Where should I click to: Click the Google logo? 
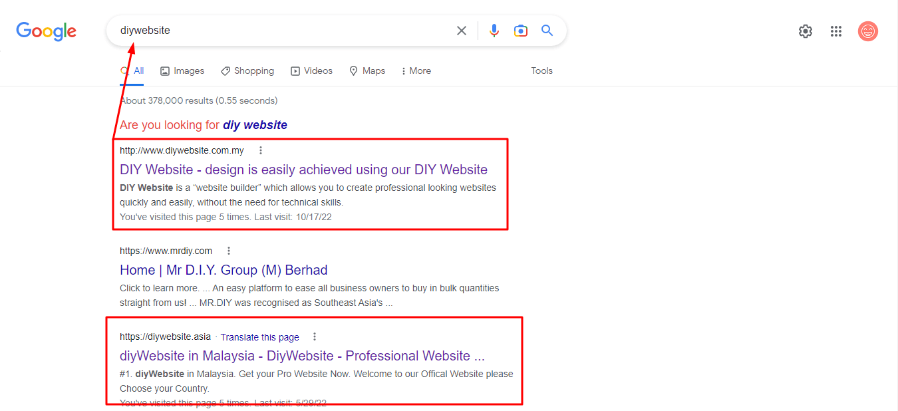(x=47, y=31)
